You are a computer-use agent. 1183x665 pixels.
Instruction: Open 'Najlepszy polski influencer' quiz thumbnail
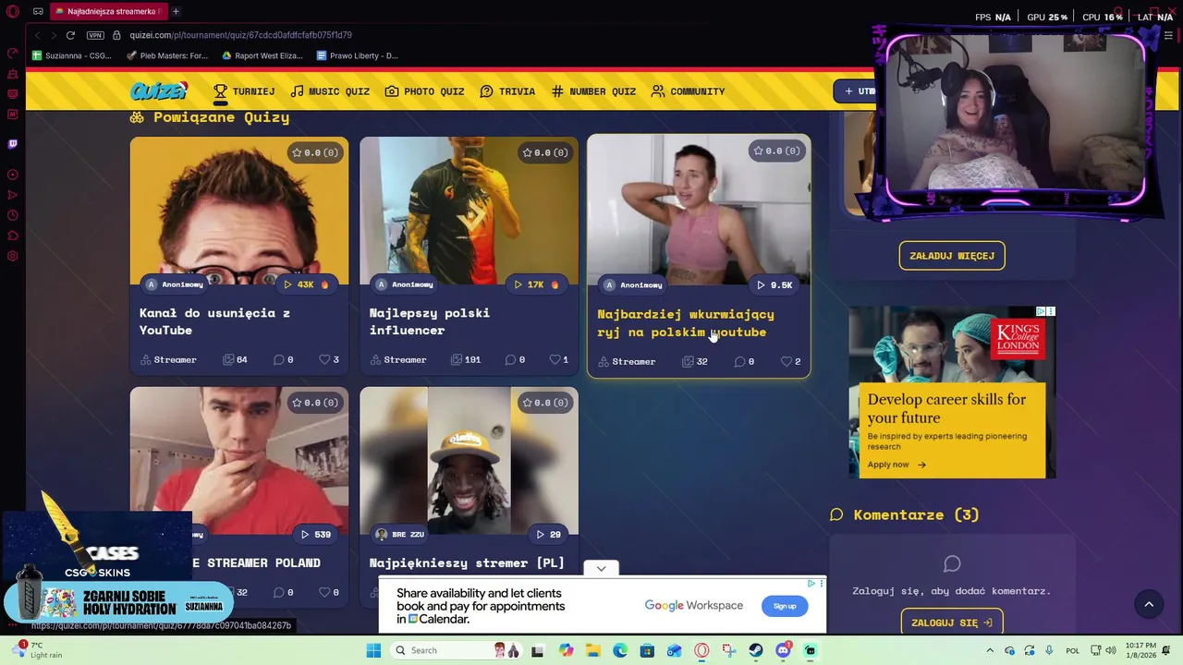[469, 211]
